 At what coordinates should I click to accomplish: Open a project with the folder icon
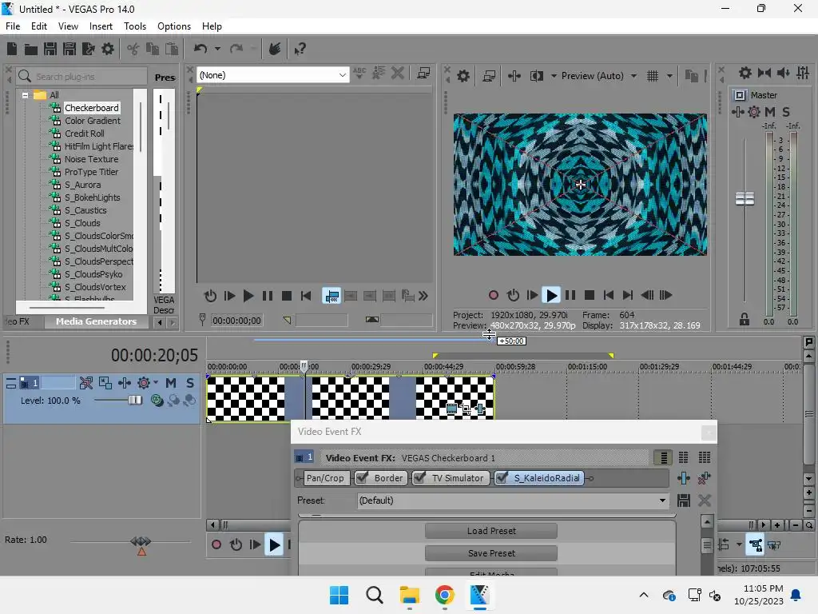[x=31, y=49]
